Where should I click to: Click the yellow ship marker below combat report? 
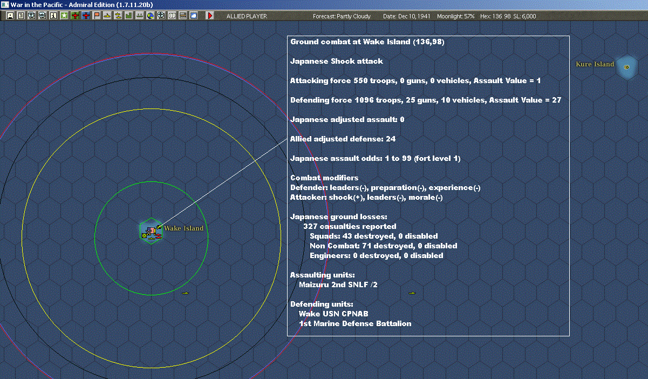tap(412, 293)
